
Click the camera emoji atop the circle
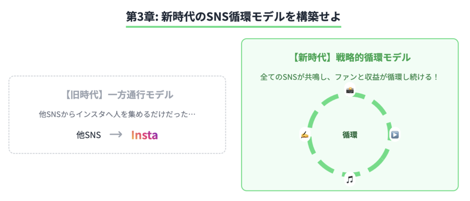[350, 90]
